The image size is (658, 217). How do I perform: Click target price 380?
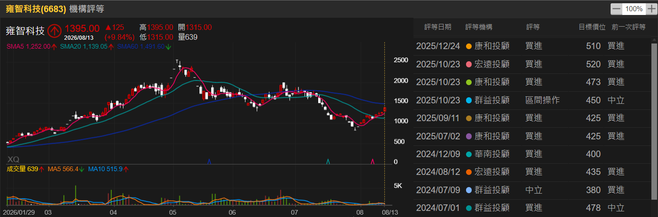coord(593,190)
